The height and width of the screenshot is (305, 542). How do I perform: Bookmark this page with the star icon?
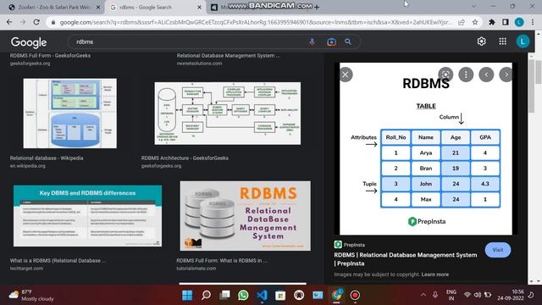point(475,22)
